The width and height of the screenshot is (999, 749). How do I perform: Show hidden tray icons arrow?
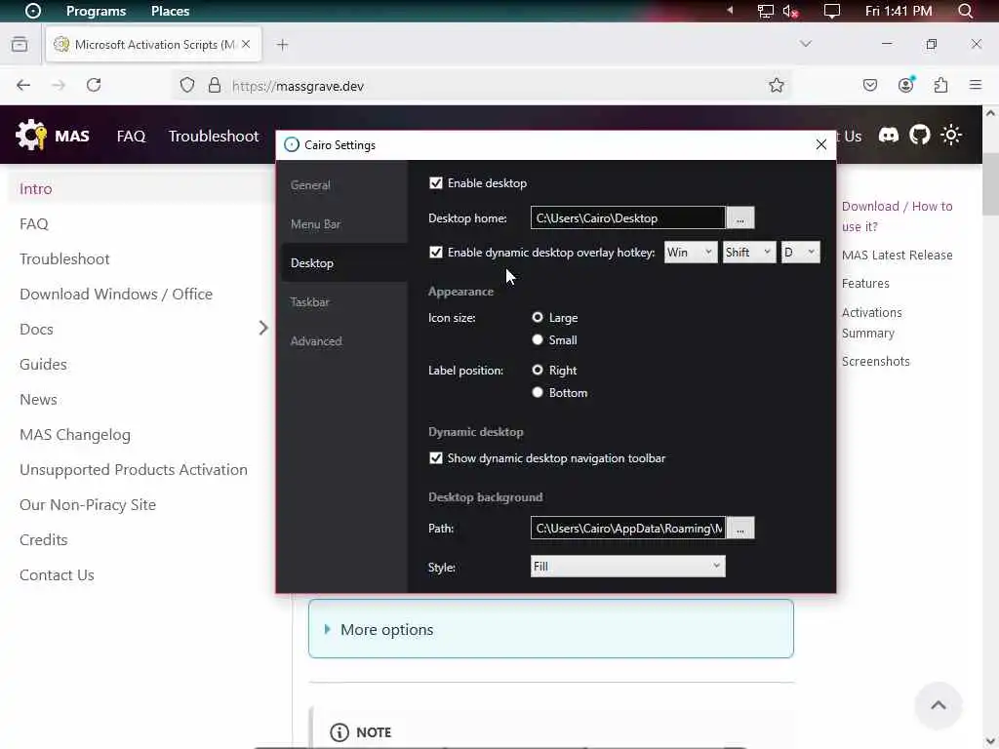[730, 10]
